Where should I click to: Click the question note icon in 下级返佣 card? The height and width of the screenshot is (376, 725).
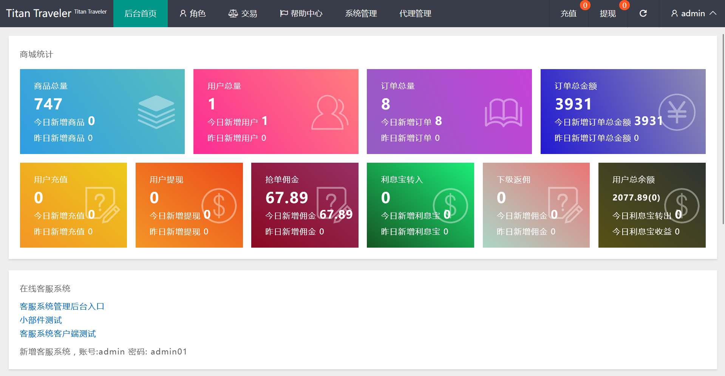tap(564, 205)
